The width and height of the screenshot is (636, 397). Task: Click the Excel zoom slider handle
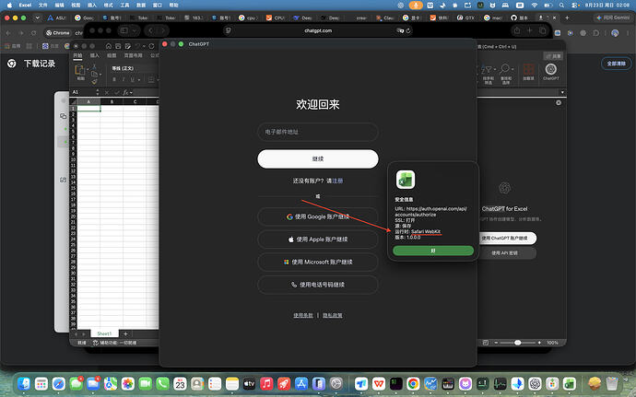click(518, 343)
